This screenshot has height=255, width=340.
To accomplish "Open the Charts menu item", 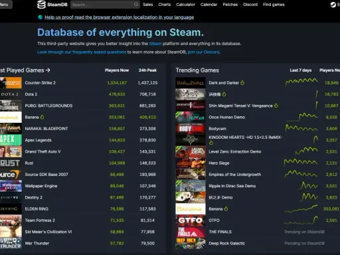I will (x=165, y=5).
